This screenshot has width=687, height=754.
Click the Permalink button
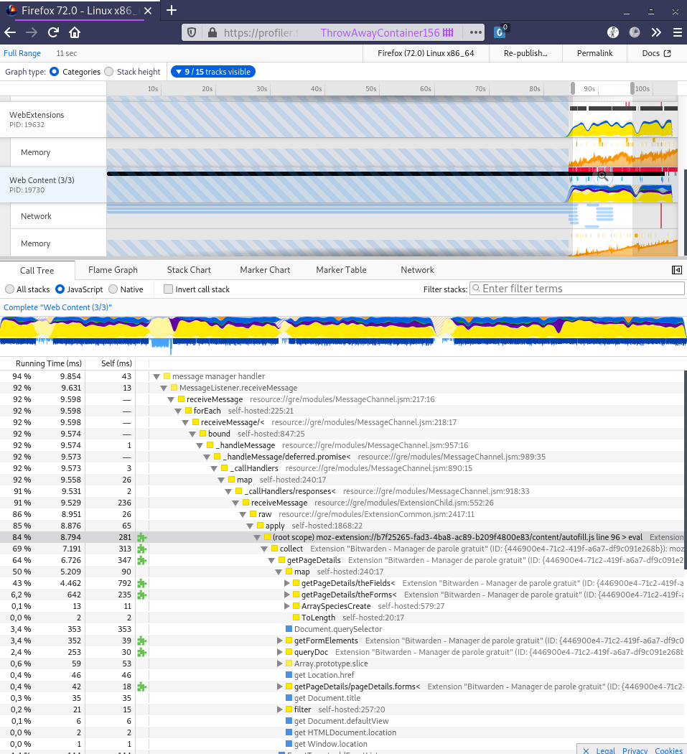click(x=594, y=53)
